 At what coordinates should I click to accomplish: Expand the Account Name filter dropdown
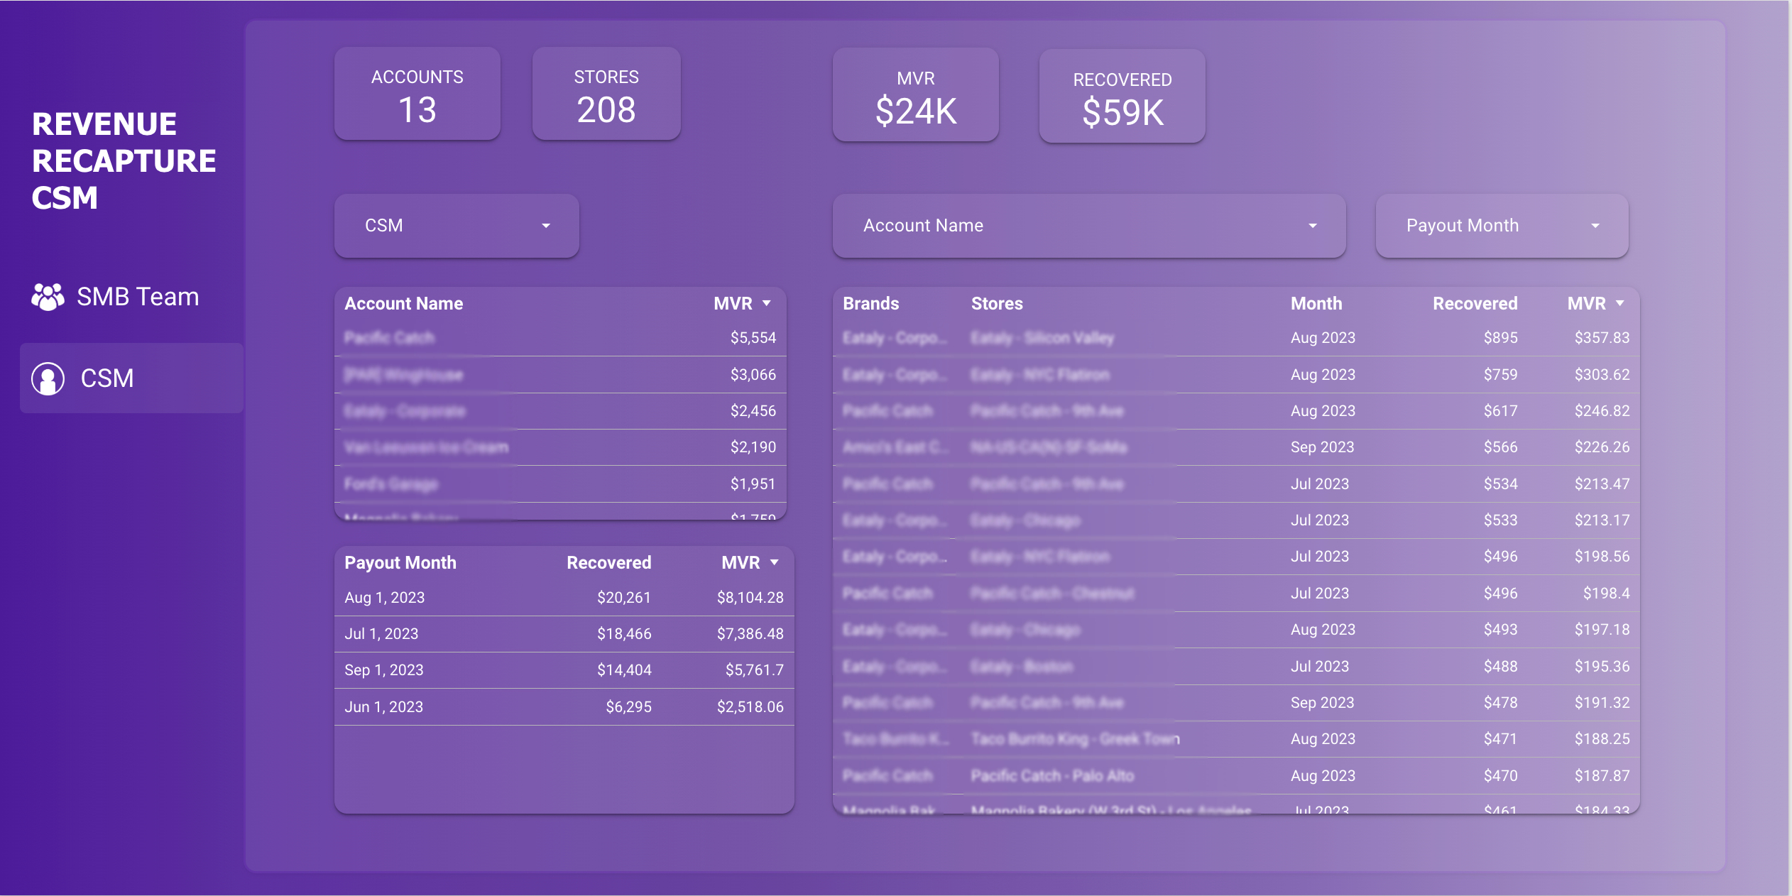pyautogui.click(x=1088, y=226)
